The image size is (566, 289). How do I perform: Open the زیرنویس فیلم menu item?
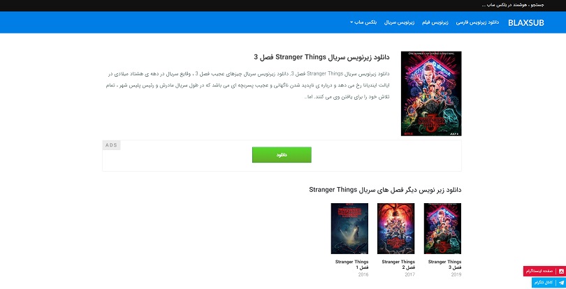pyautogui.click(x=435, y=22)
